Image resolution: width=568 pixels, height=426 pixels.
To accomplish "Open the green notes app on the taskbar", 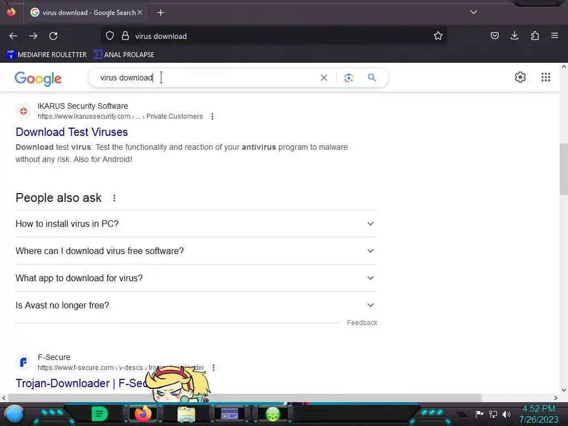I will 99,414.
